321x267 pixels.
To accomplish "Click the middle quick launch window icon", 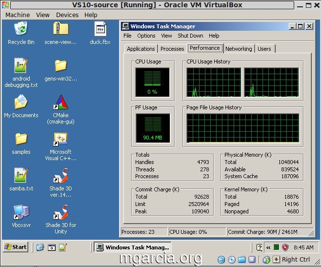I will pos(52,247).
